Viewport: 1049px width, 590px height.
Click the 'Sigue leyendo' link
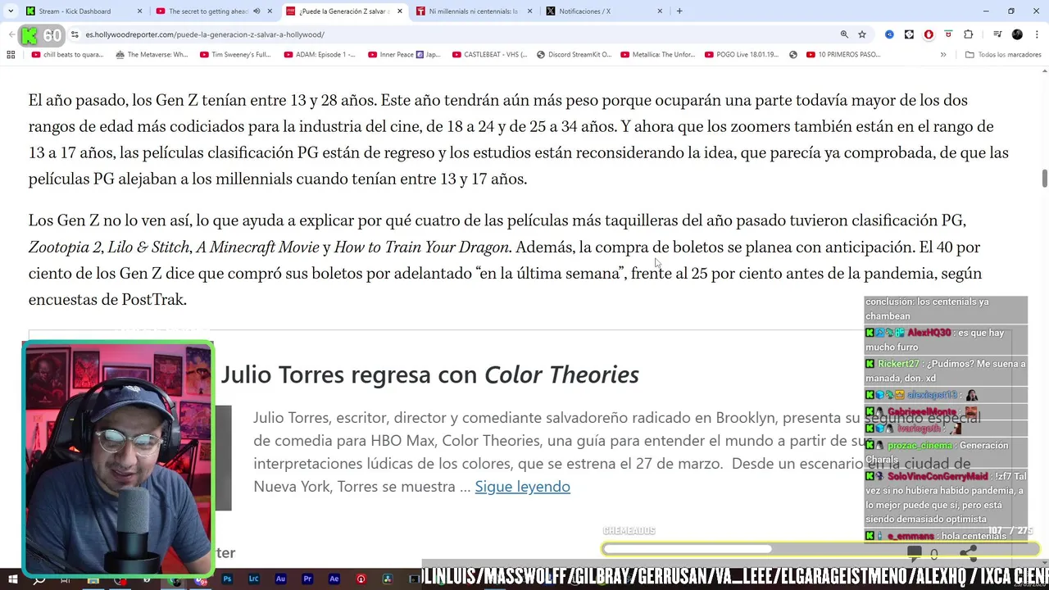pos(522,487)
